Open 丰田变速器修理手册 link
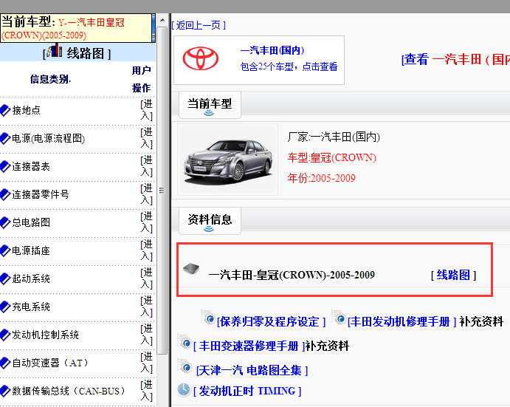The width and height of the screenshot is (510, 407). [x=249, y=346]
